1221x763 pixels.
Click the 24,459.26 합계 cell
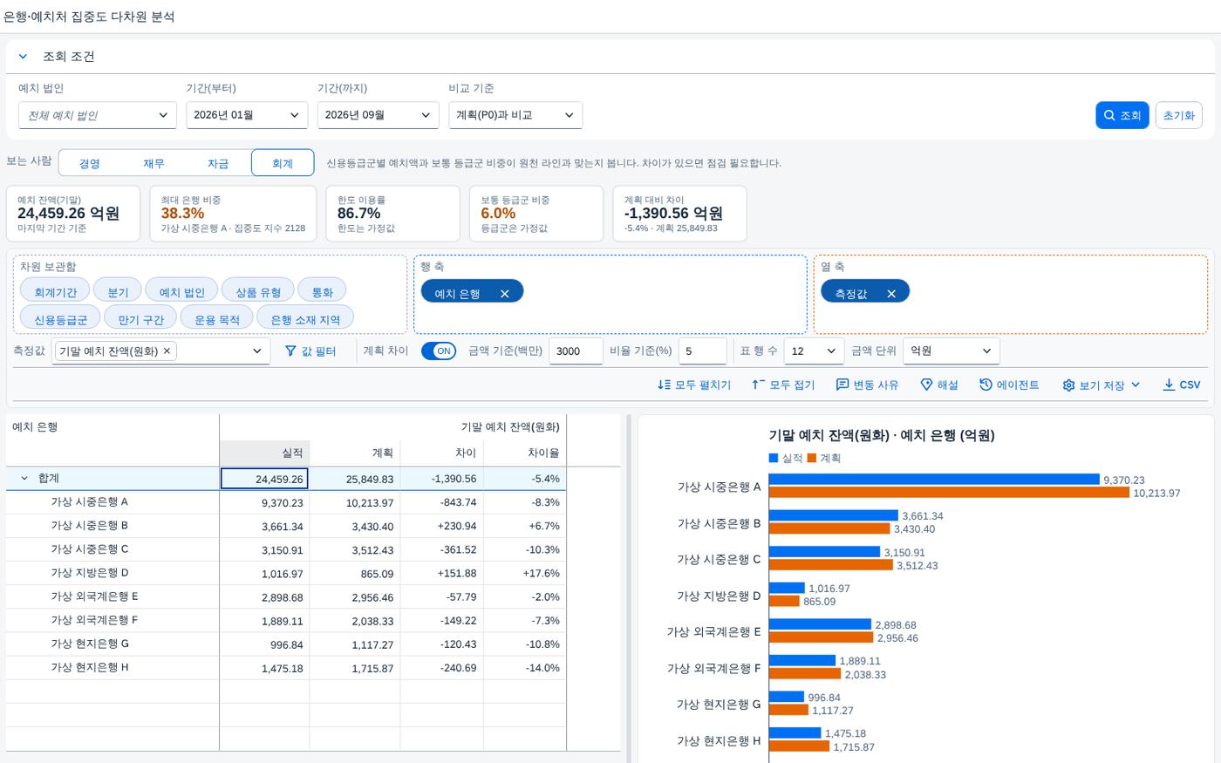coord(264,479)
